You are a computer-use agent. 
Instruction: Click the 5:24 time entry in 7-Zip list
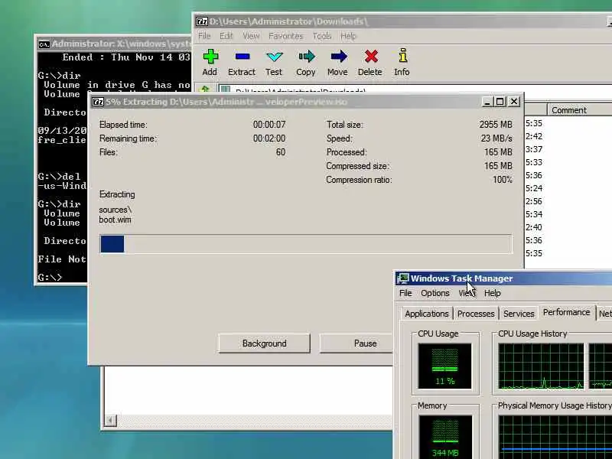click(534, 188)
